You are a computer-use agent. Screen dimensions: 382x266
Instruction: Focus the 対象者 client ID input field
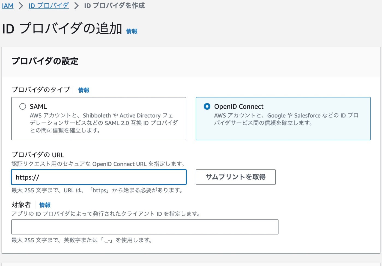pos(145,227)
